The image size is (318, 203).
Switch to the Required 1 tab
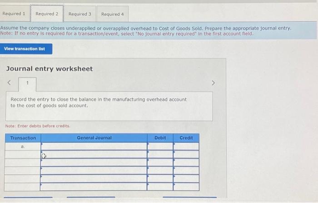14,14
